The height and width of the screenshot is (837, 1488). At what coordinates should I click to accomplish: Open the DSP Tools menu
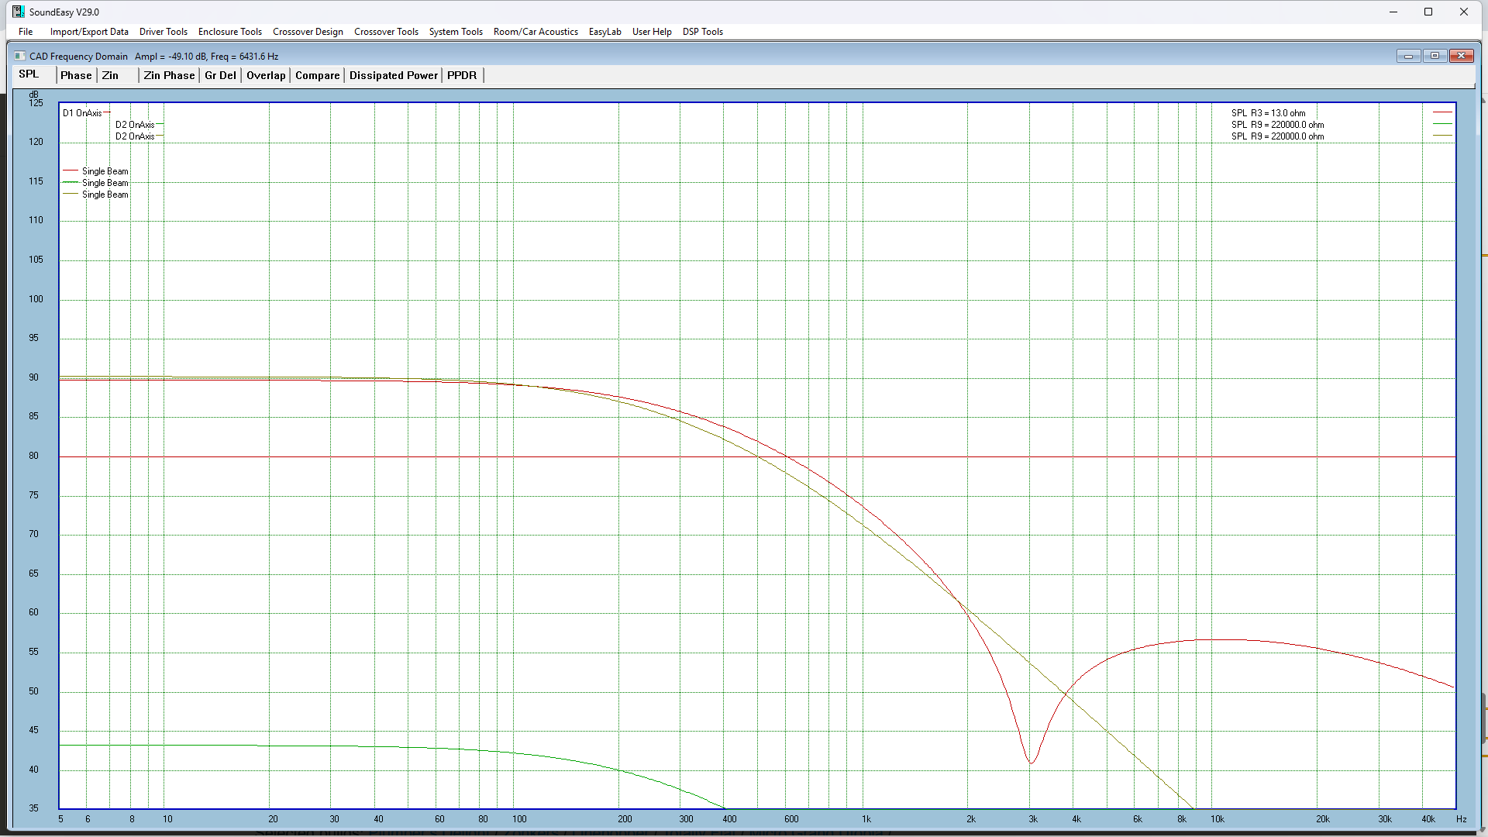[x=702, y=32]
